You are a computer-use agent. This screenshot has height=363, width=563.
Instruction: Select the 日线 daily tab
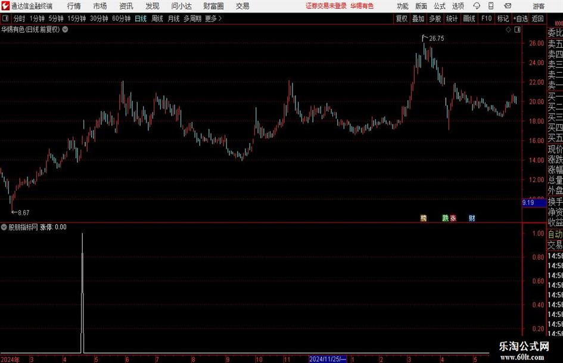(x=141, y=18)
